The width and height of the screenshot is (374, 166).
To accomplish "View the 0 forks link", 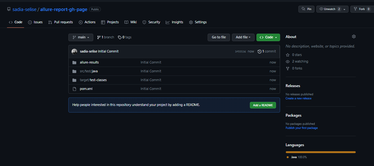I will [x=297, y=68].
